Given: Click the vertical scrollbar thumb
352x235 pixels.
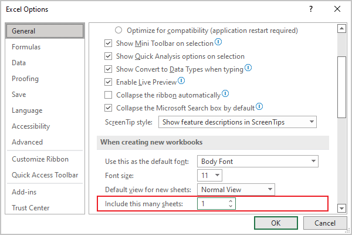Looking at the screenshot, I should [x=341, y=87].
